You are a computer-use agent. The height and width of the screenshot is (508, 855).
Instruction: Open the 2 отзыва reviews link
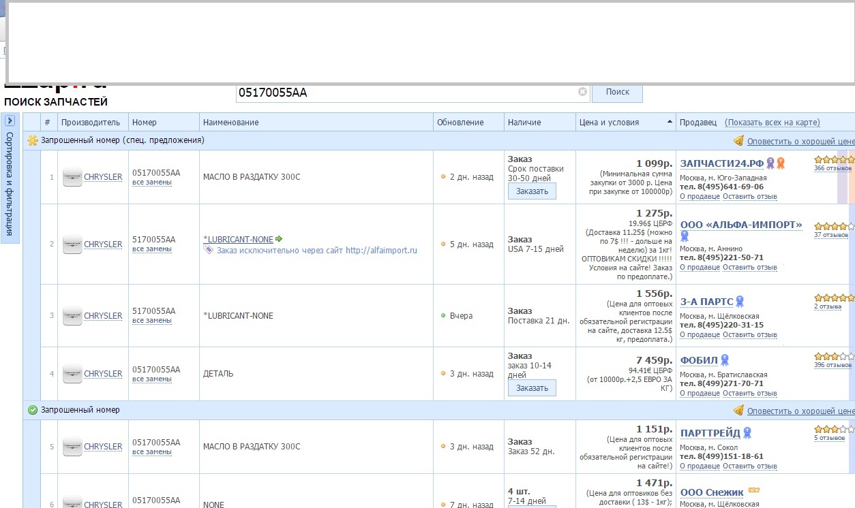click(x=828, y=306)
